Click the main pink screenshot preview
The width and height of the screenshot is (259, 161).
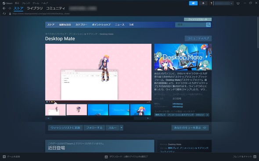pos(98,73)
